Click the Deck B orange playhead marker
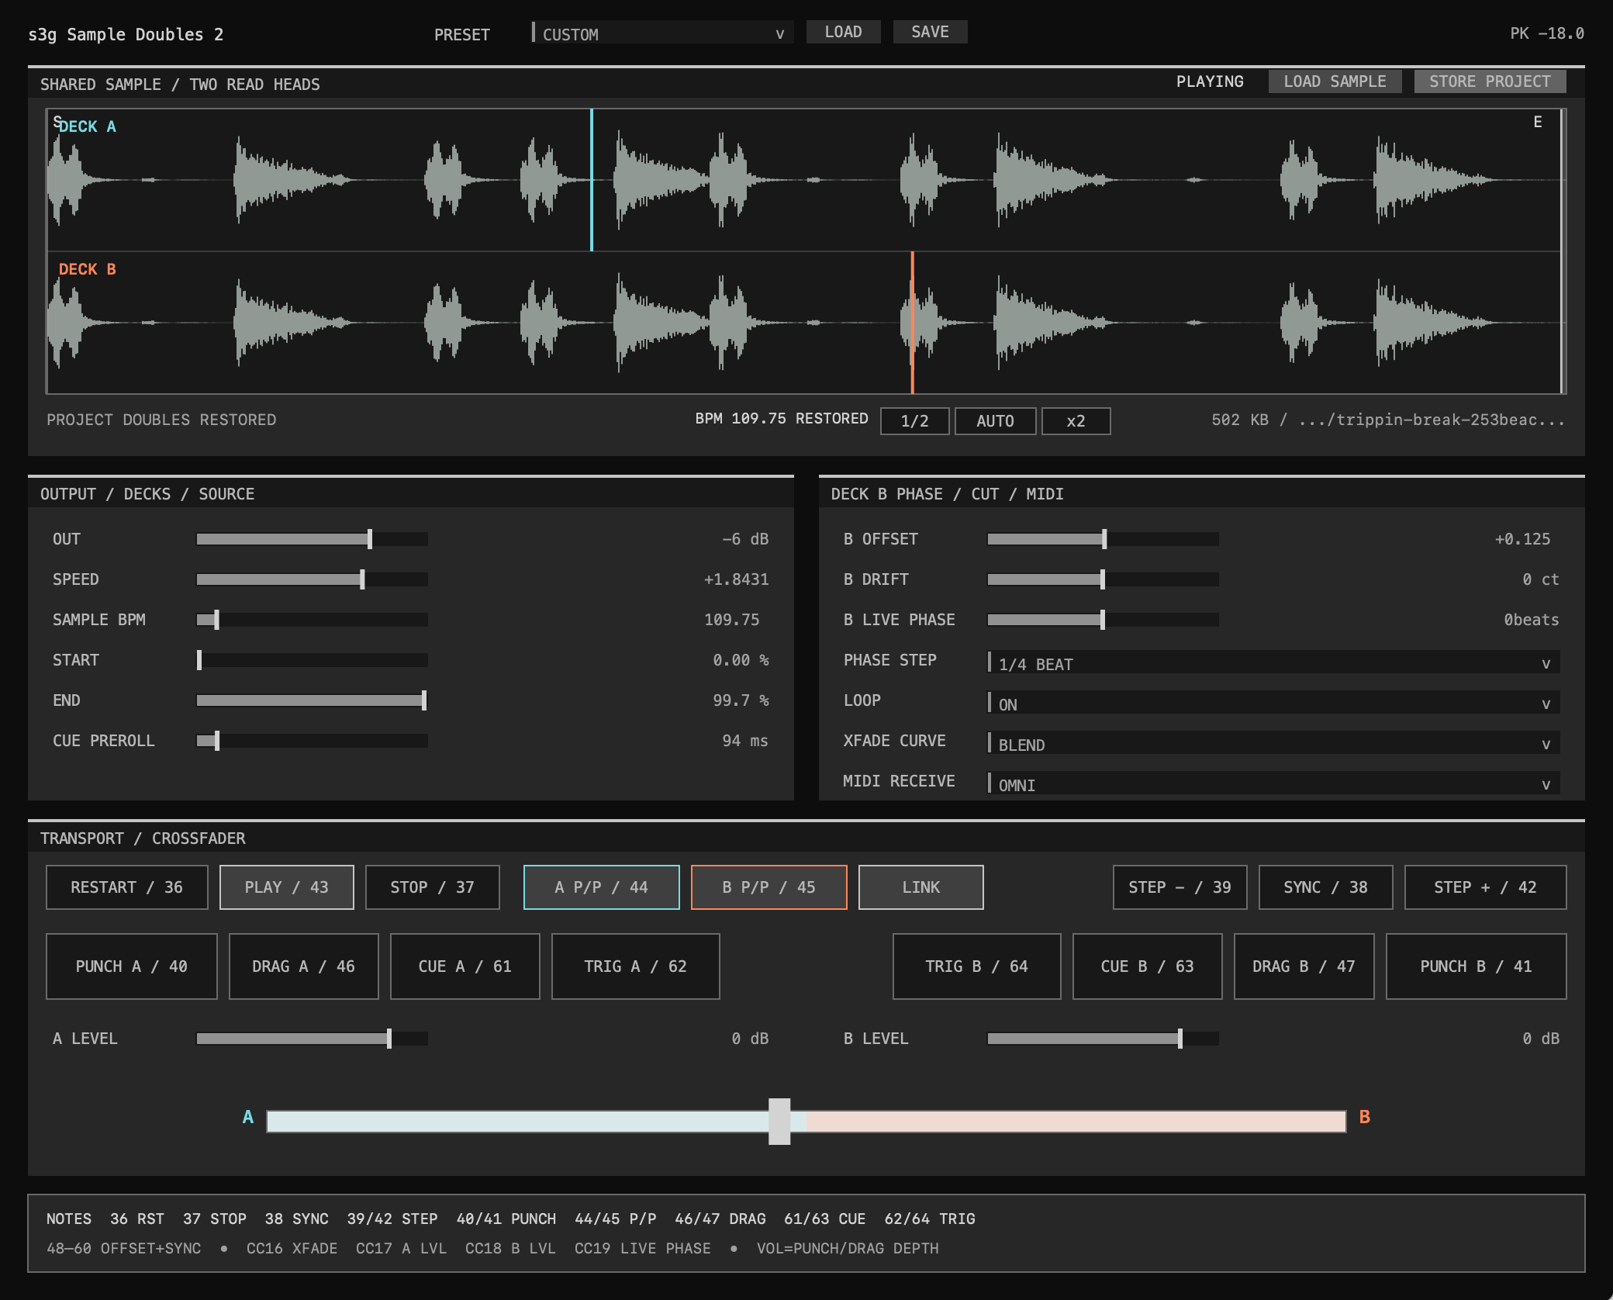 point(912,323)
